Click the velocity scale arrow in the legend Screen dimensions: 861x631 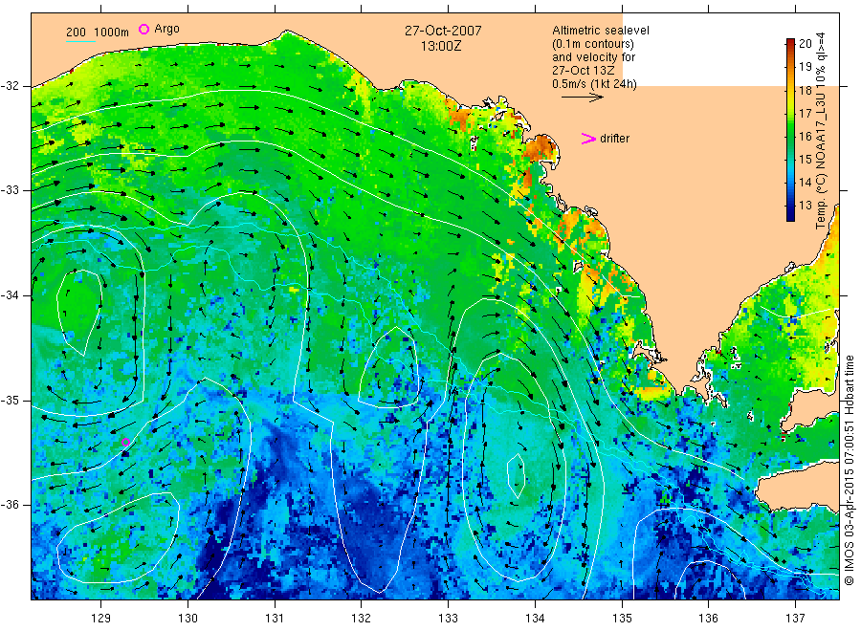582,98
